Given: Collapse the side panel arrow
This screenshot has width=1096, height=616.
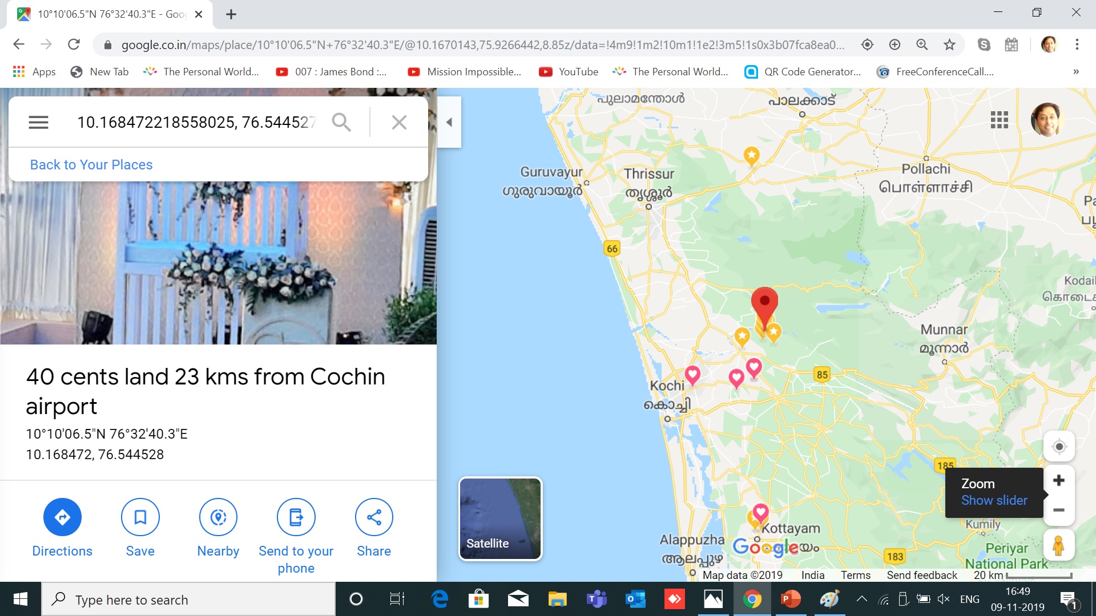Looking at the screenshot, I should coord(449,122).
